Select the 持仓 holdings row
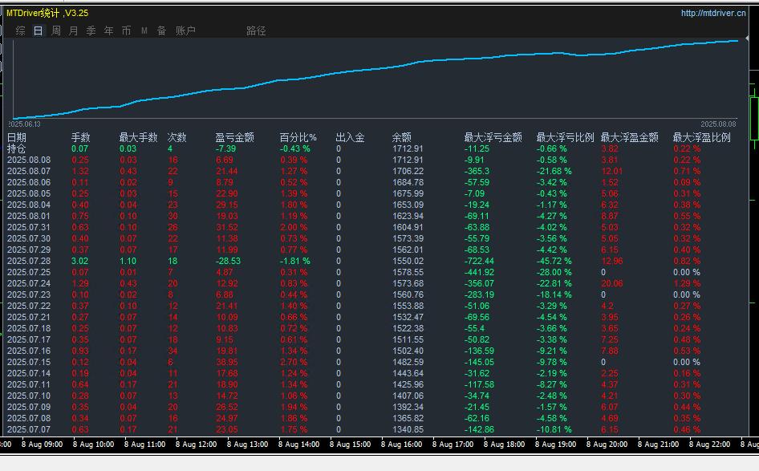Viewport: 759px width, 471px height. (16, 148)
